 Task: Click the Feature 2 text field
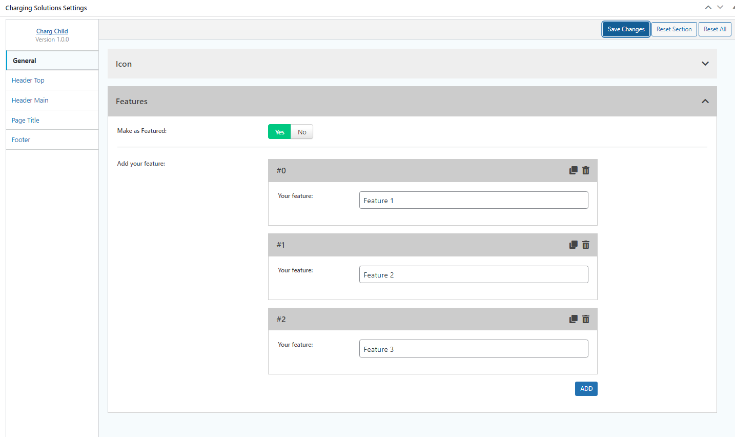(x=473, y=275)
